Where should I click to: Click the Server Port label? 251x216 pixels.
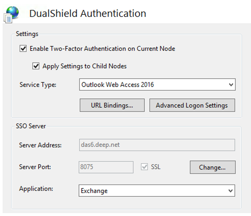click(35, 167)
